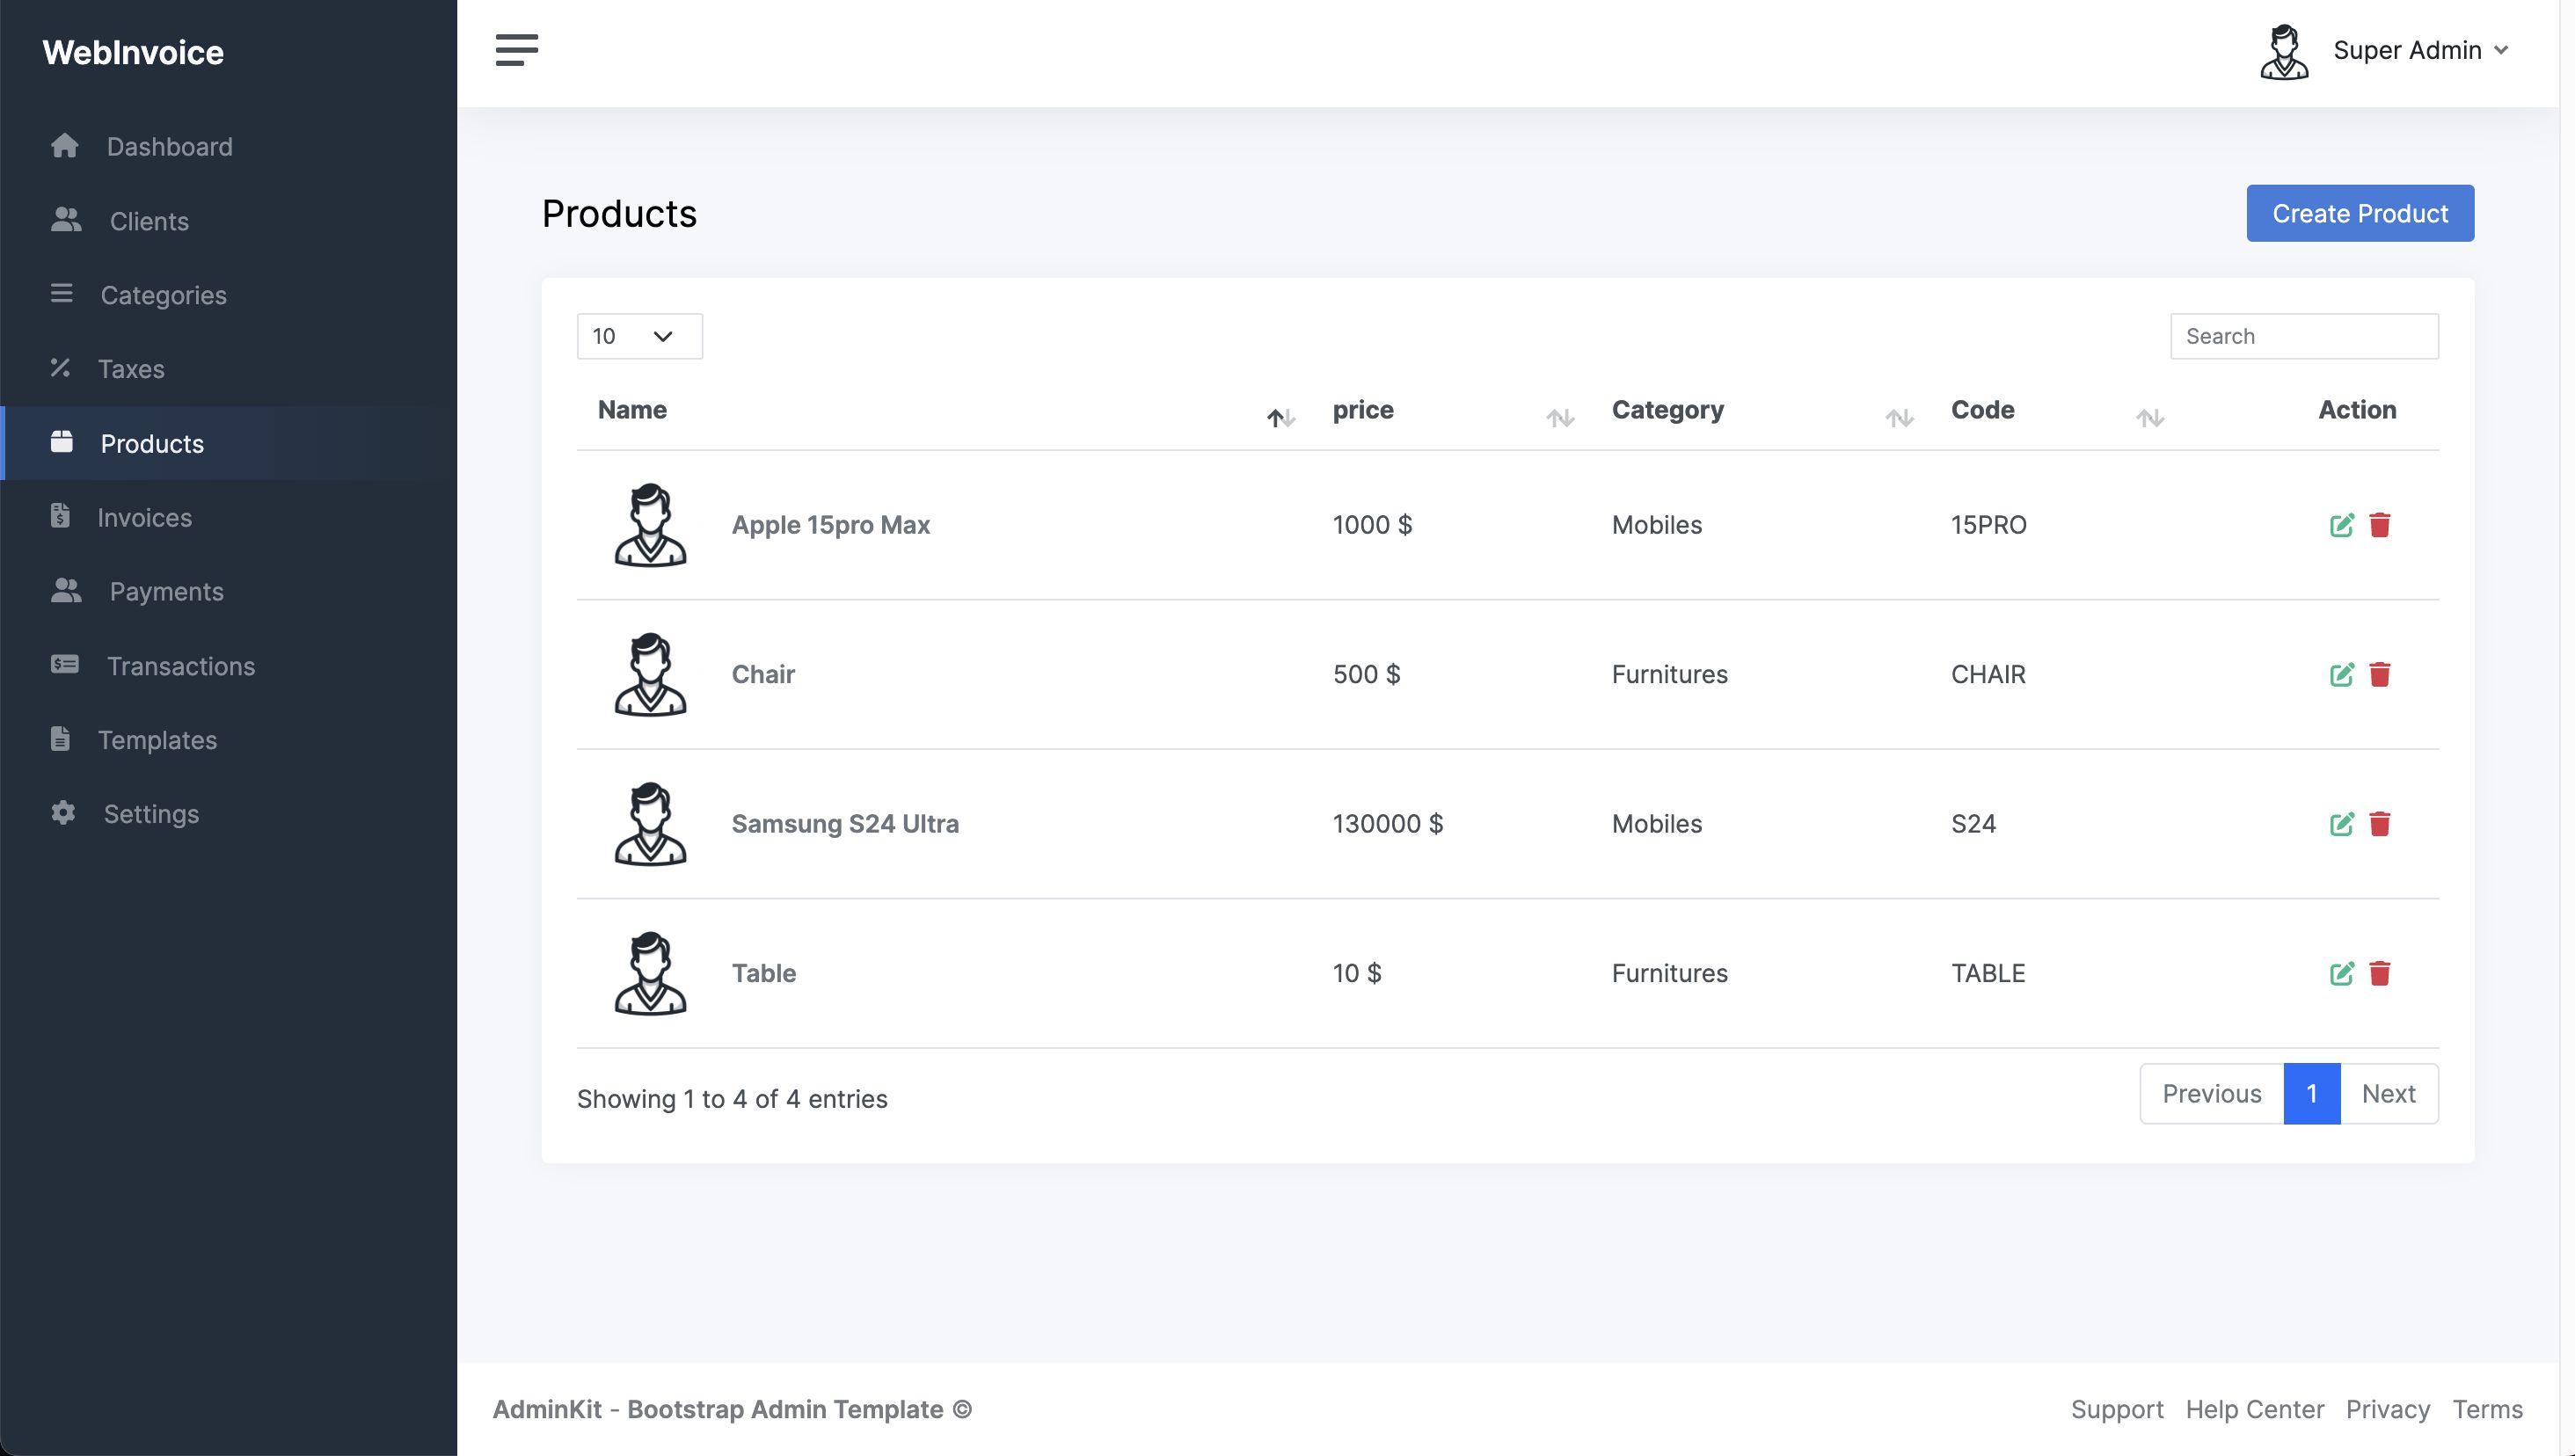Click the Next pagination button
The image size is (2575, 1456).
coord(2387,1093)
